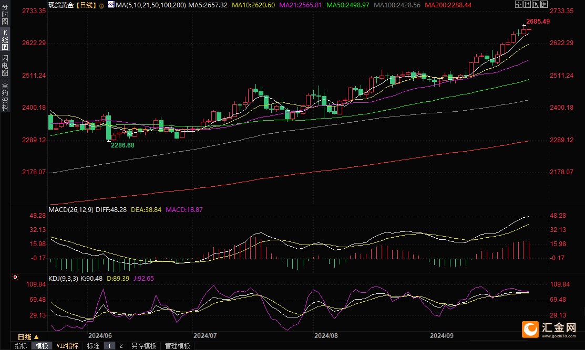Click the 另存模板 button
Image resolution: width=585 pixels, height=350 pixels.
click(x=144, y=346)
